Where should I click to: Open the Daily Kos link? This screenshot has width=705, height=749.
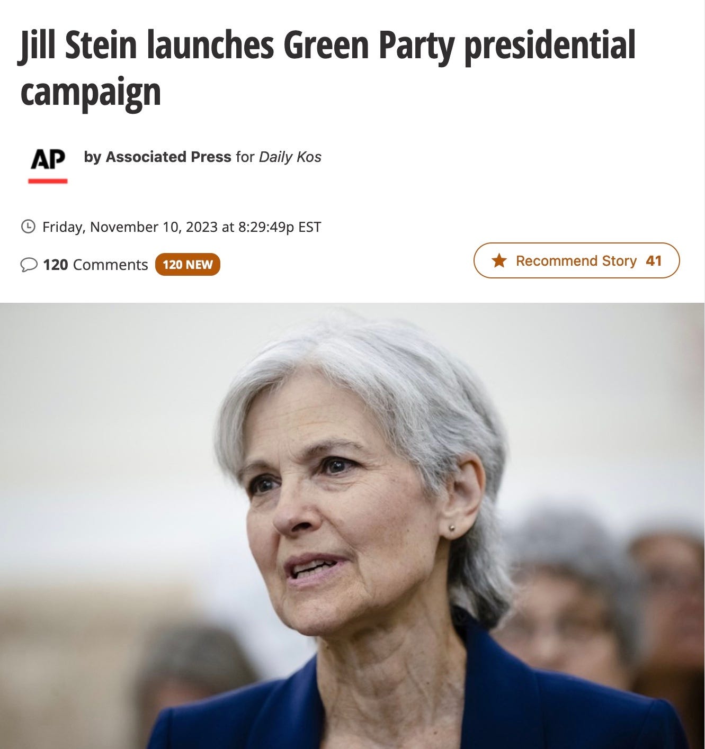tap(290, 157)
